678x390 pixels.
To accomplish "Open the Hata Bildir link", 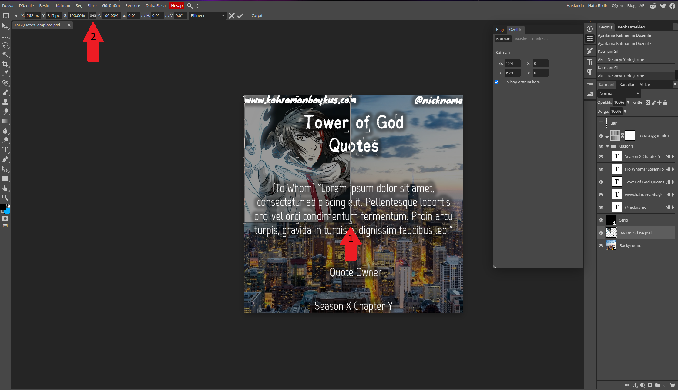I will [x=598, y=5].
